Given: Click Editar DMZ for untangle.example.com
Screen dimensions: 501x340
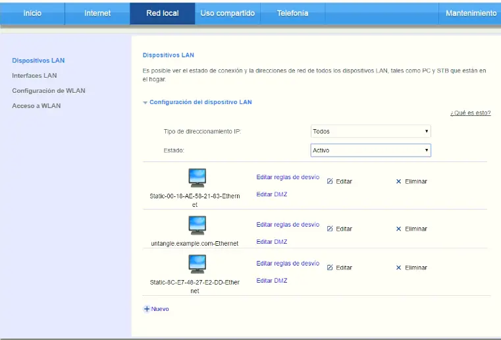Looking at the screenshot, I should click(x=272, y=241).
